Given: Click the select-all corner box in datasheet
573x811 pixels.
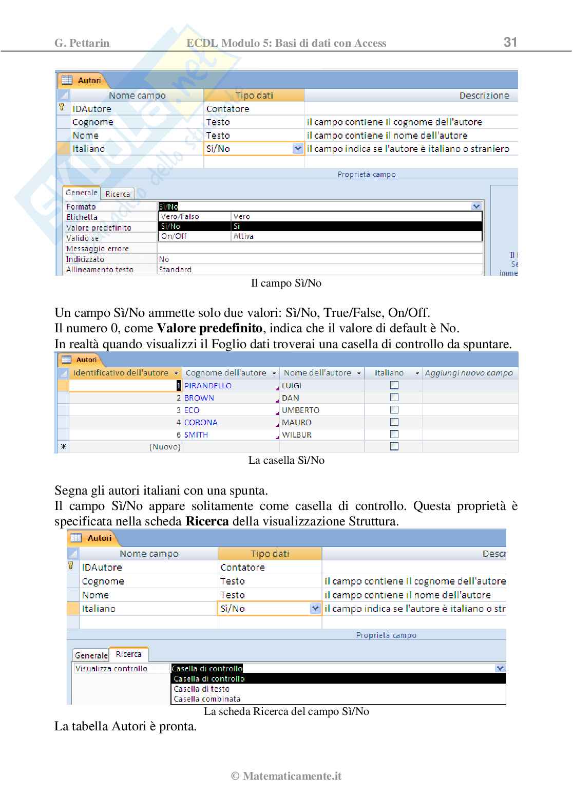Looking at the screenshot, I should coord(63,373).
